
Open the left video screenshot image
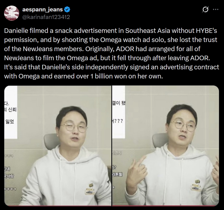[58, 146]
